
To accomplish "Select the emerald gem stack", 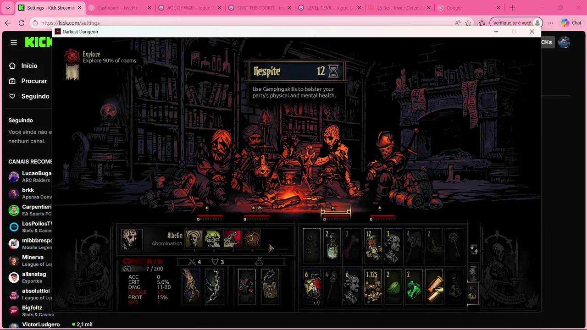I will pos(413,287).
